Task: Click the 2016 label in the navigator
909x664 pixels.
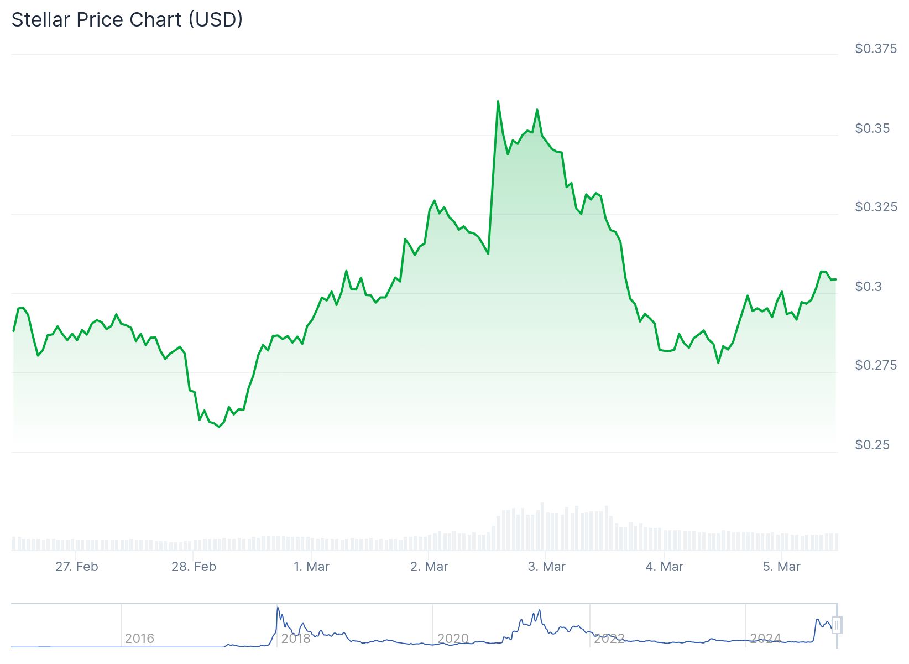Action: 139,639
